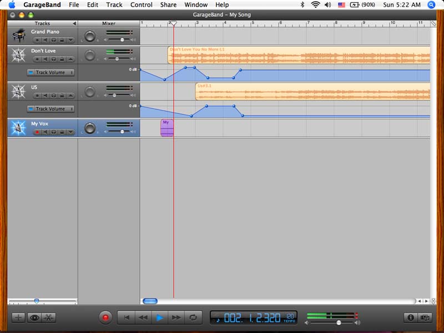444x333 pixels.
Task: Collapse automation row for US track
Action: (x=70, y=95)
